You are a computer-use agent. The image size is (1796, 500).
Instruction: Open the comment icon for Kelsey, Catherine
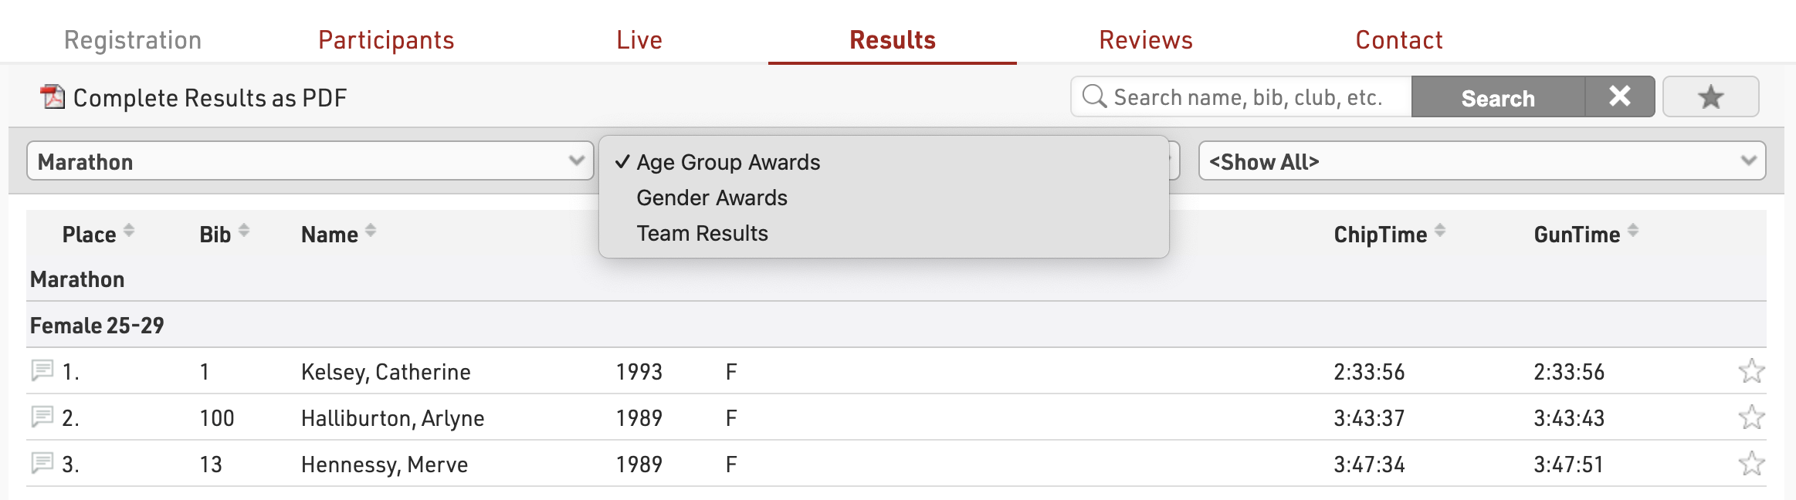(42, 370)
